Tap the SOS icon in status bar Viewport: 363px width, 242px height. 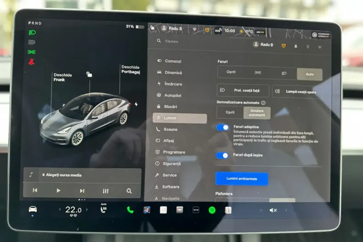click(218, 30)
